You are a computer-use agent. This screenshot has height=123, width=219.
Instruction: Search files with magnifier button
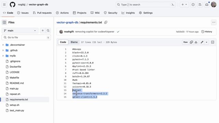(x=48, y=30)
